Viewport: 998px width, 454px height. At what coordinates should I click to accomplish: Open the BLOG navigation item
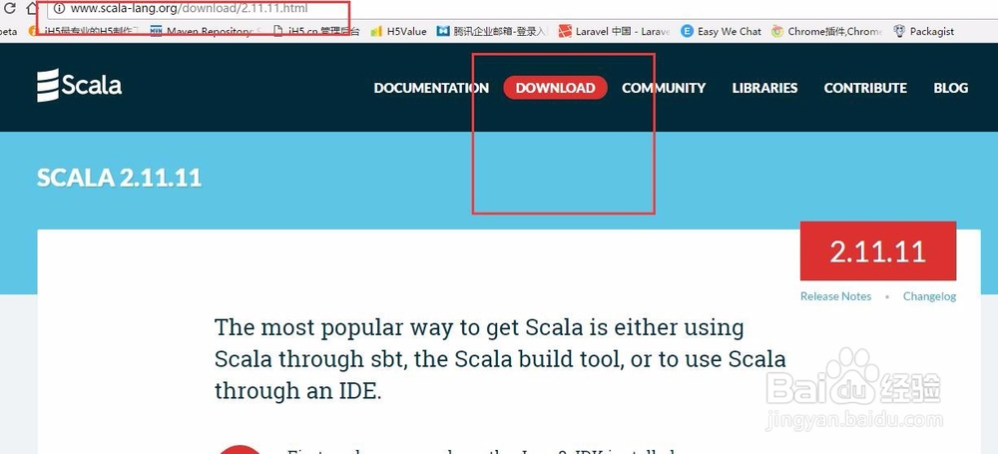[x=951, y=88]
